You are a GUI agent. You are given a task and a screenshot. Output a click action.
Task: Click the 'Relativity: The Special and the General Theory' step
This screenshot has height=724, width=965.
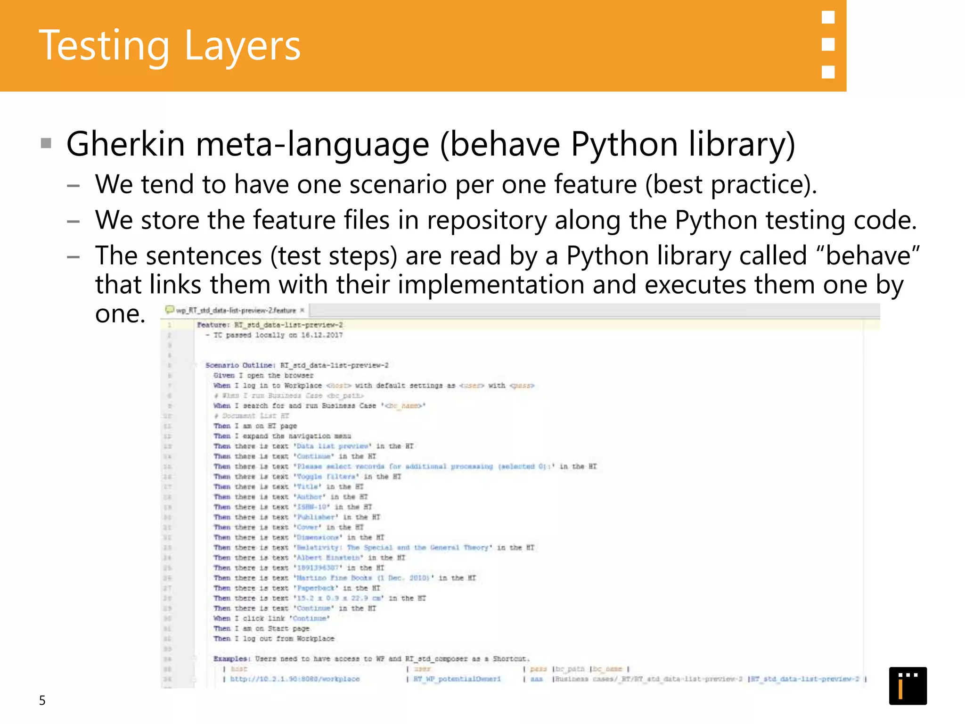(x=374, y=548)
